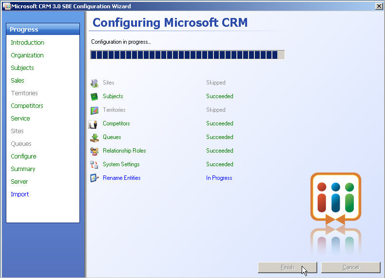Image resolution: width=385 pixels, height=278 pixels.
Task: Select Service step in Progress panel
Action: click(x=20, y=119)
